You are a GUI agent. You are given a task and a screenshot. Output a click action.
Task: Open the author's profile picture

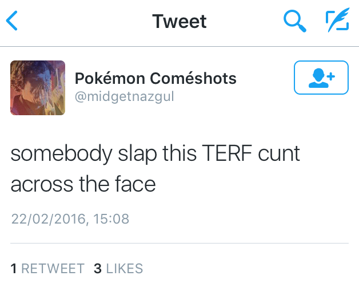click(x=38, y=88)
